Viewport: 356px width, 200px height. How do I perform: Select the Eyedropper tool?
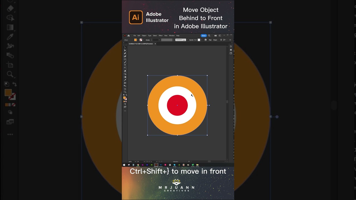(125, 80)
